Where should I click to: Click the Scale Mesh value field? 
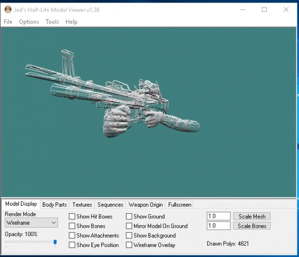click(219, 216)
